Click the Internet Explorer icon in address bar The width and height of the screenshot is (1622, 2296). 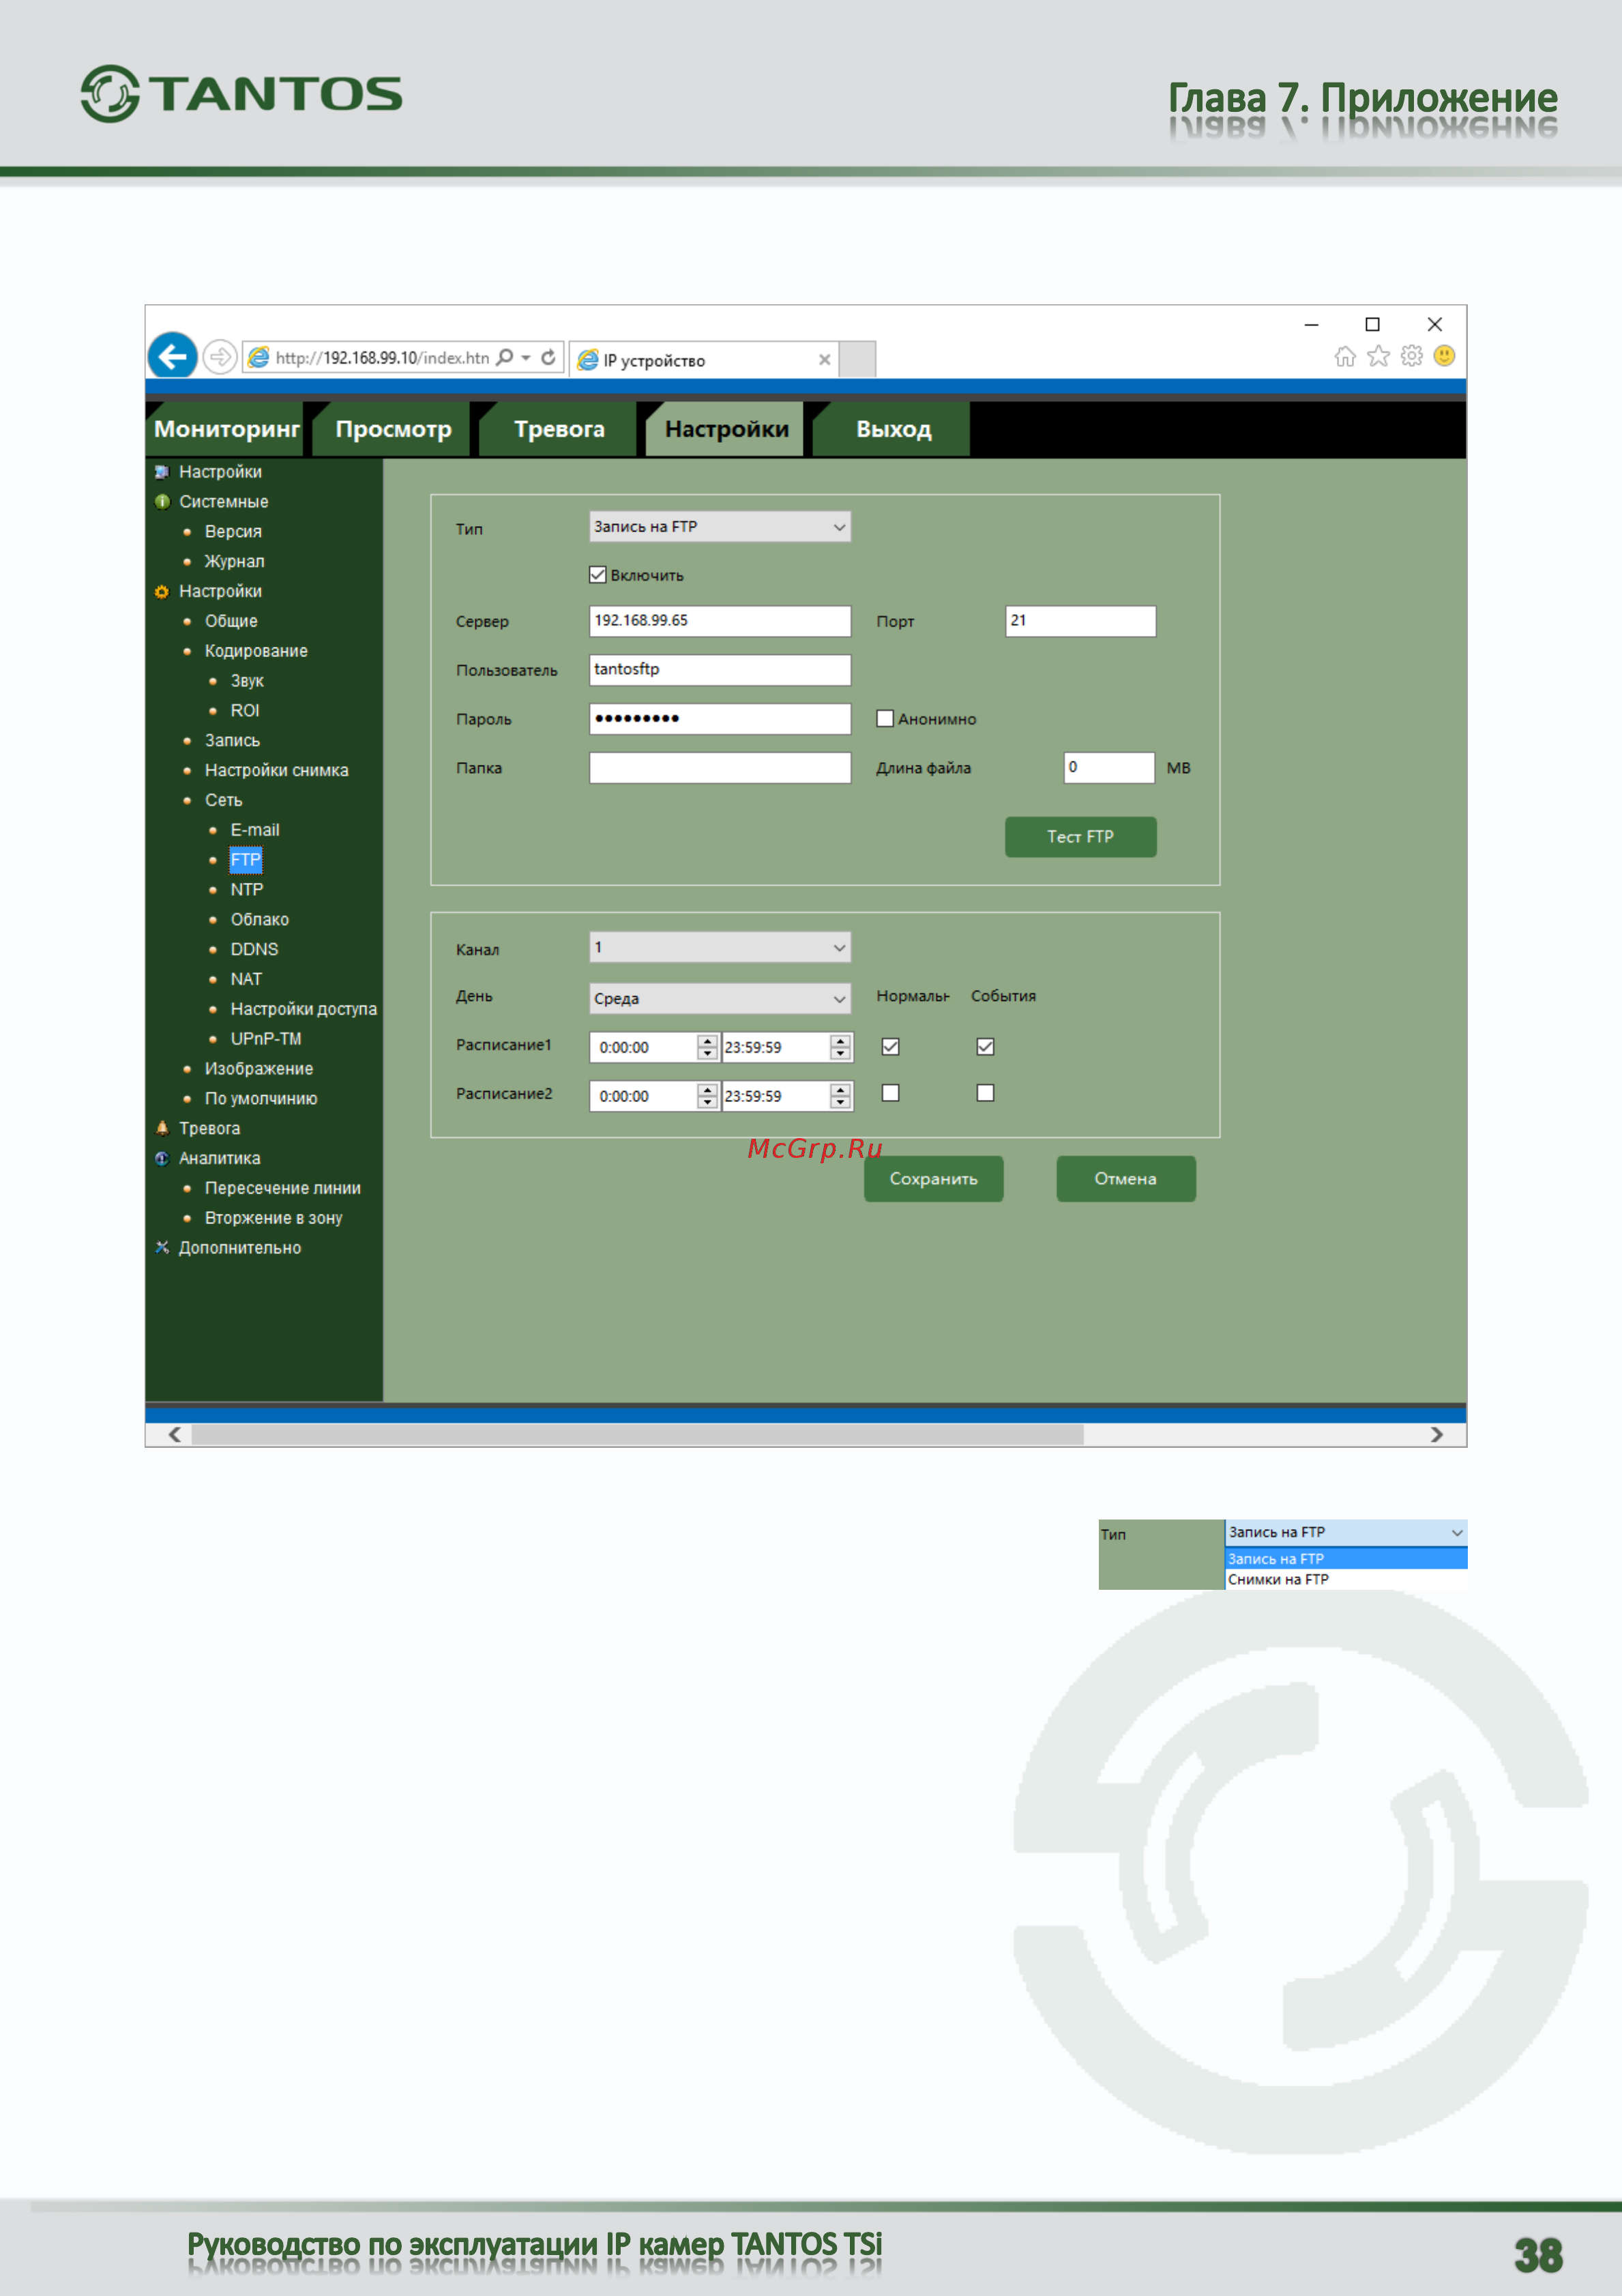[x=259, y=357]
